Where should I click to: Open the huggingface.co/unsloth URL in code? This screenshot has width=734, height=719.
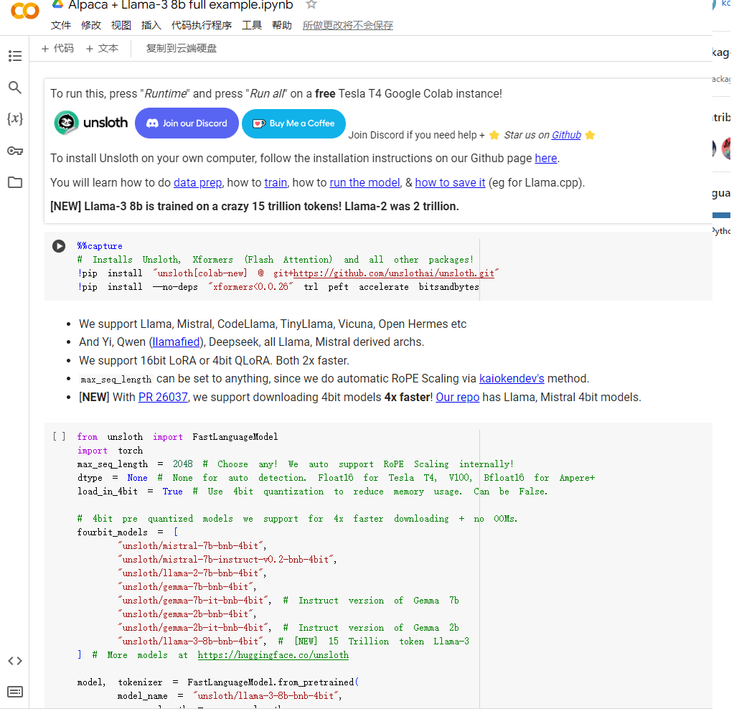(273, 655)
